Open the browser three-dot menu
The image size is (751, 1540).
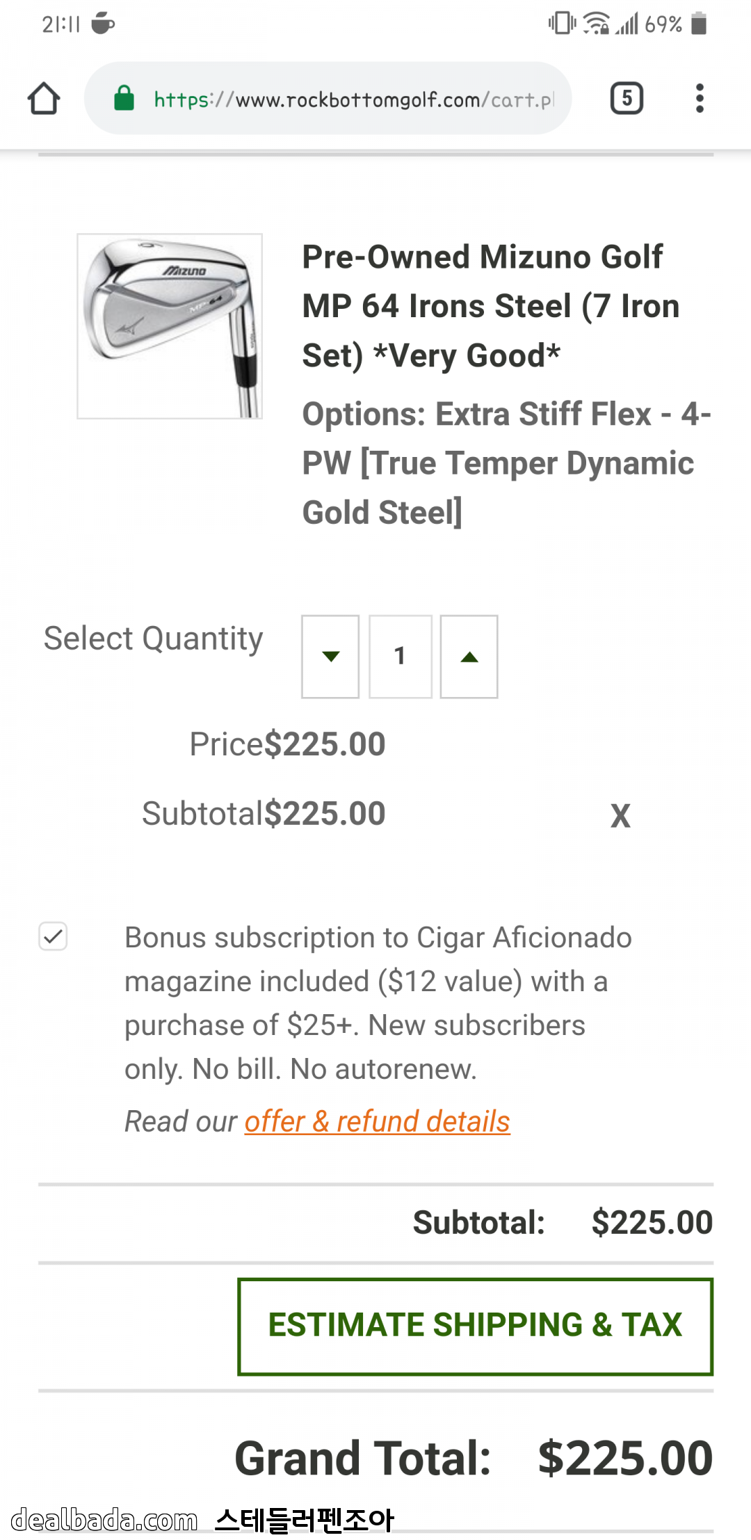[700, 98]
